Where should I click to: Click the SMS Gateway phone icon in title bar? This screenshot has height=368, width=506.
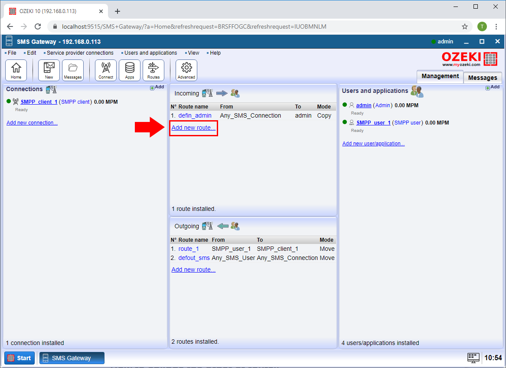coord(9,41)
